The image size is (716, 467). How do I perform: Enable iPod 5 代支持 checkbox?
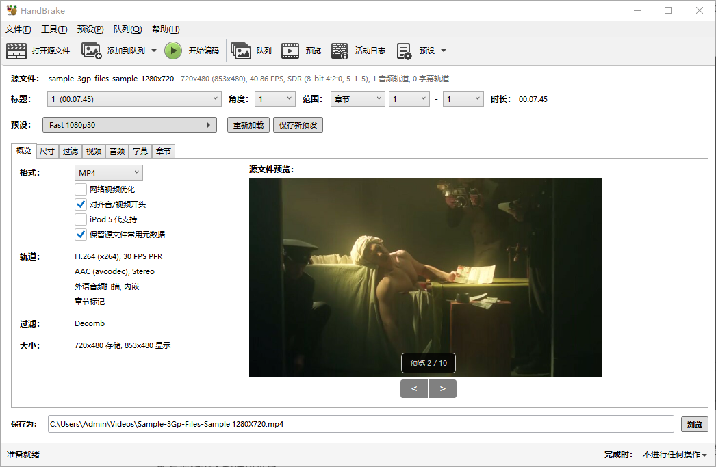pos(81,219)
